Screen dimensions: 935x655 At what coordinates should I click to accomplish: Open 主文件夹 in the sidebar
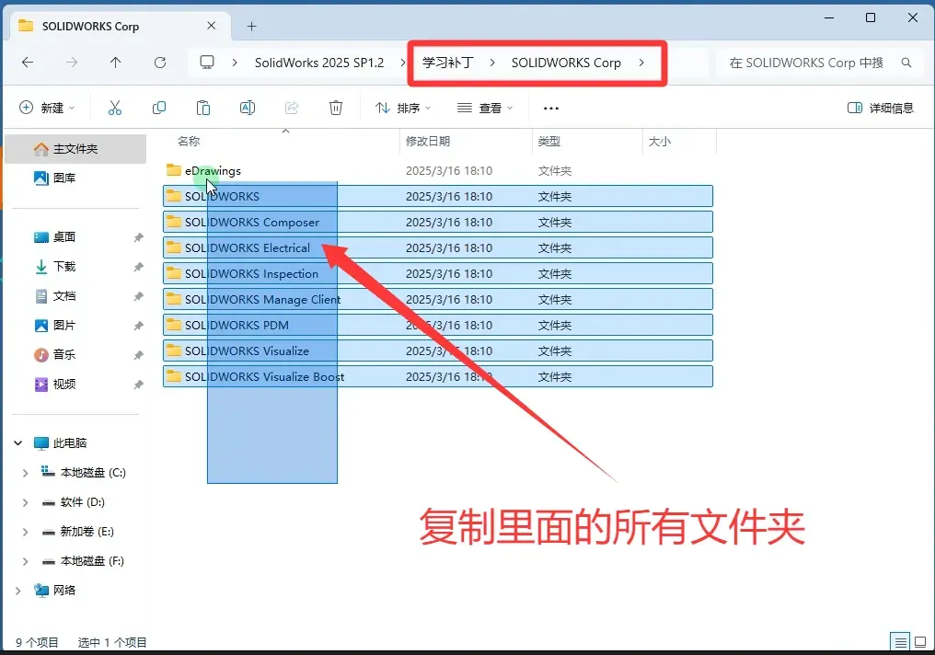(75, 149)
